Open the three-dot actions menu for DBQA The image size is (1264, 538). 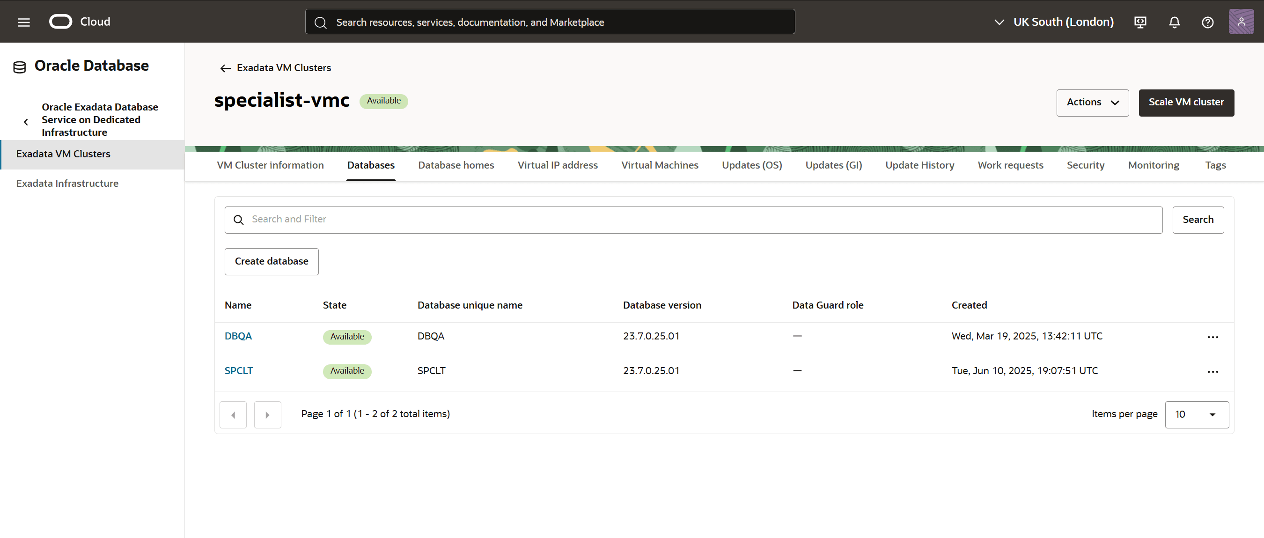coord(1213,337)
